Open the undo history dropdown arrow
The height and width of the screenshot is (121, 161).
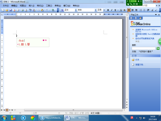[49, 10]
